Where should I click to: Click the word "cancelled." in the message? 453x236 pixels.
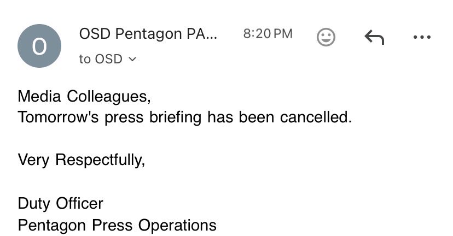coord(314,117)
